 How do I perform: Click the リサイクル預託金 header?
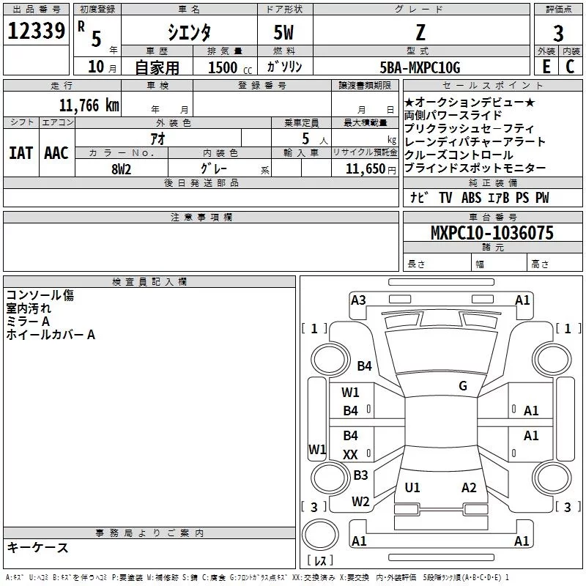365,152
